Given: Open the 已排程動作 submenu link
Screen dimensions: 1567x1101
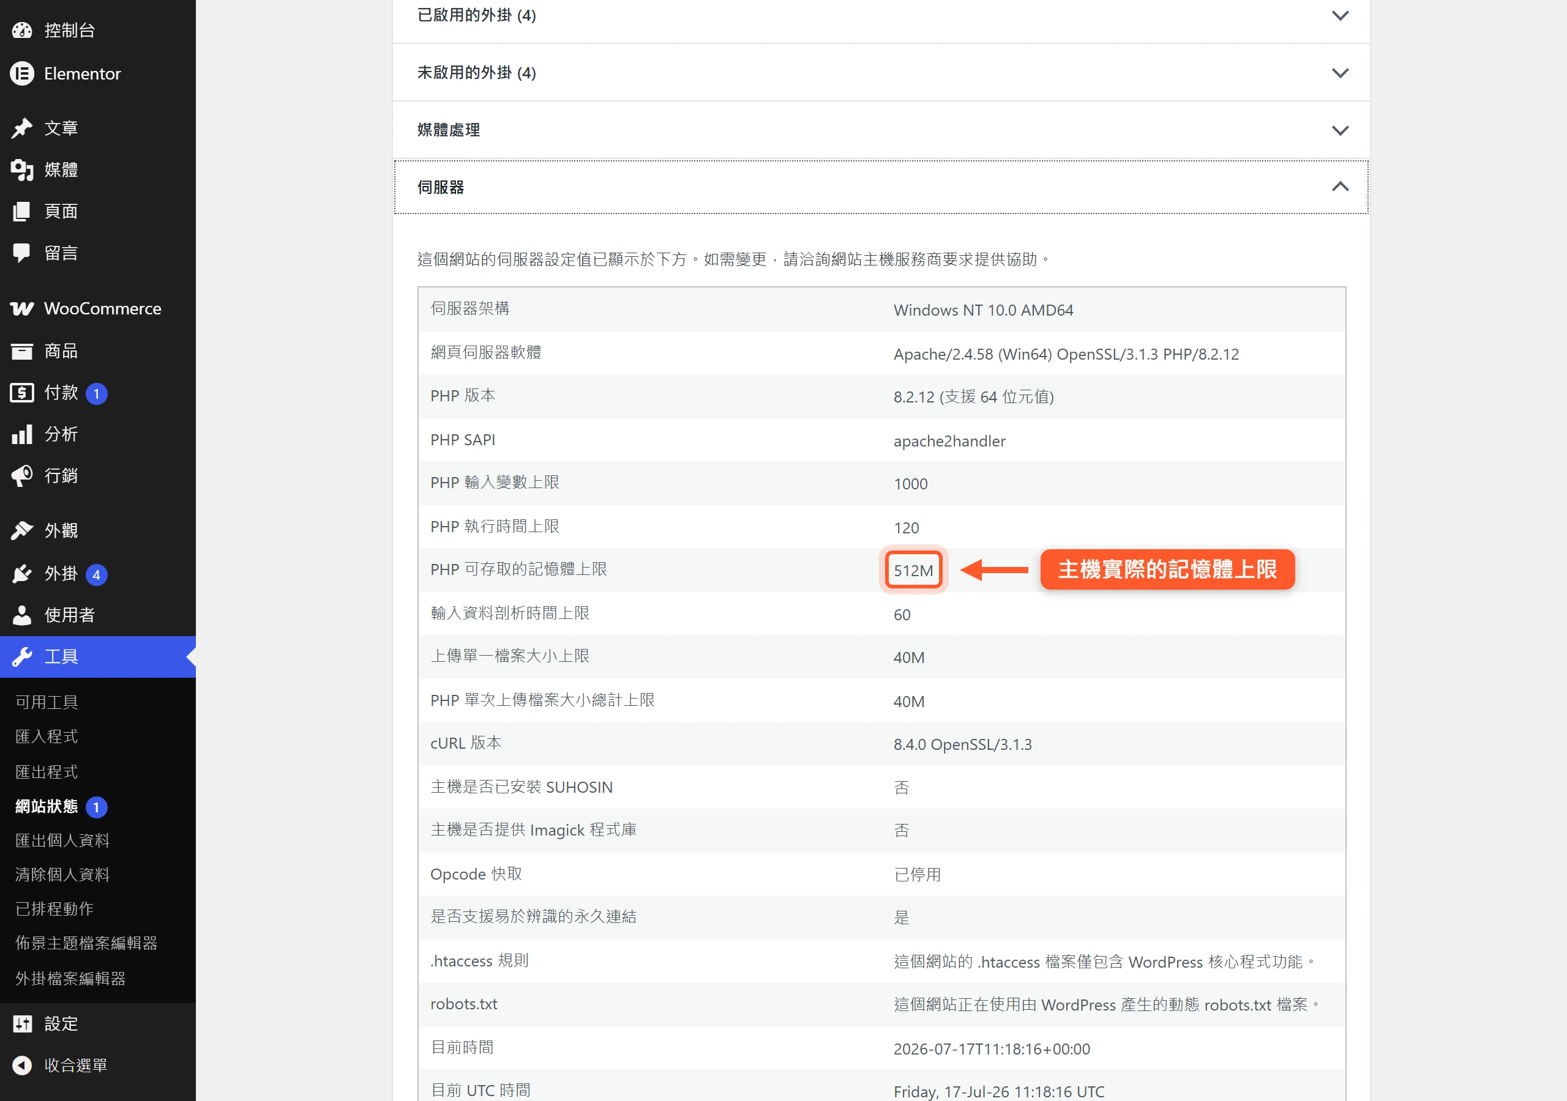Looking at the screenshot, I should [x=54, y=910].
